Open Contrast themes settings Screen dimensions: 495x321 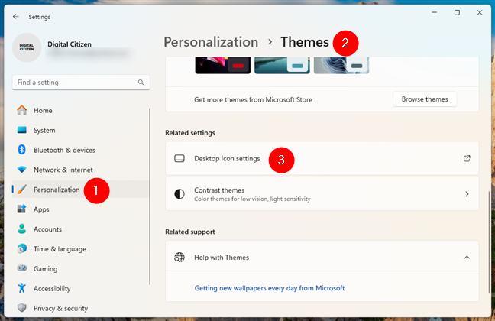coord(322,194)
